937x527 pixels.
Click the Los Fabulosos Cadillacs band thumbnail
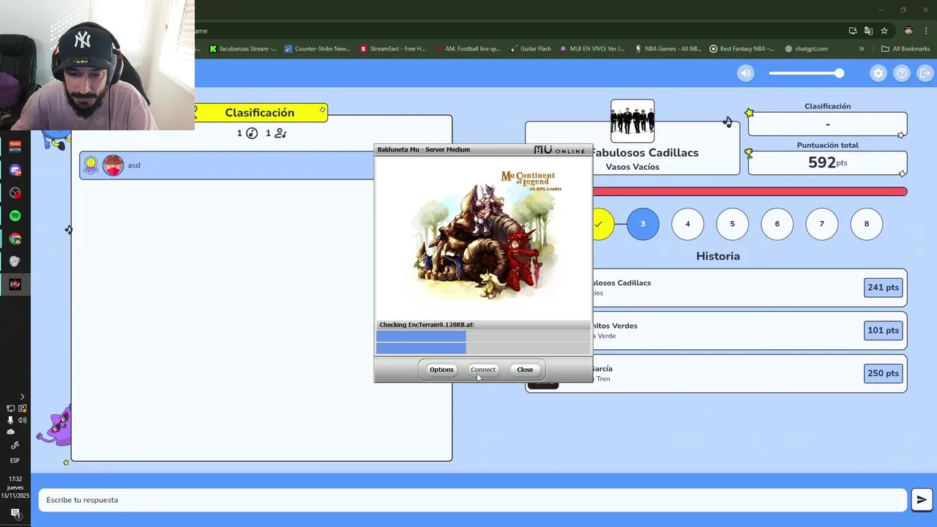pyautogui.click(x=632, y=121)
